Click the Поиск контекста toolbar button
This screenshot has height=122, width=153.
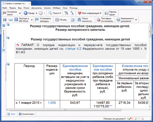(85, 20)
